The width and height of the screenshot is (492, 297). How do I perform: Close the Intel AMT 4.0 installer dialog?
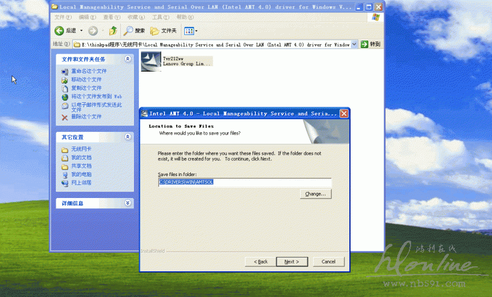click(x=344, y=113)
